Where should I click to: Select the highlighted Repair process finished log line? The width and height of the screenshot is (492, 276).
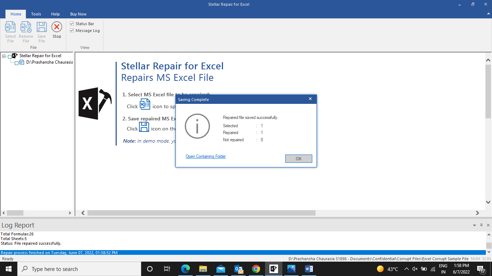[243, 253]
